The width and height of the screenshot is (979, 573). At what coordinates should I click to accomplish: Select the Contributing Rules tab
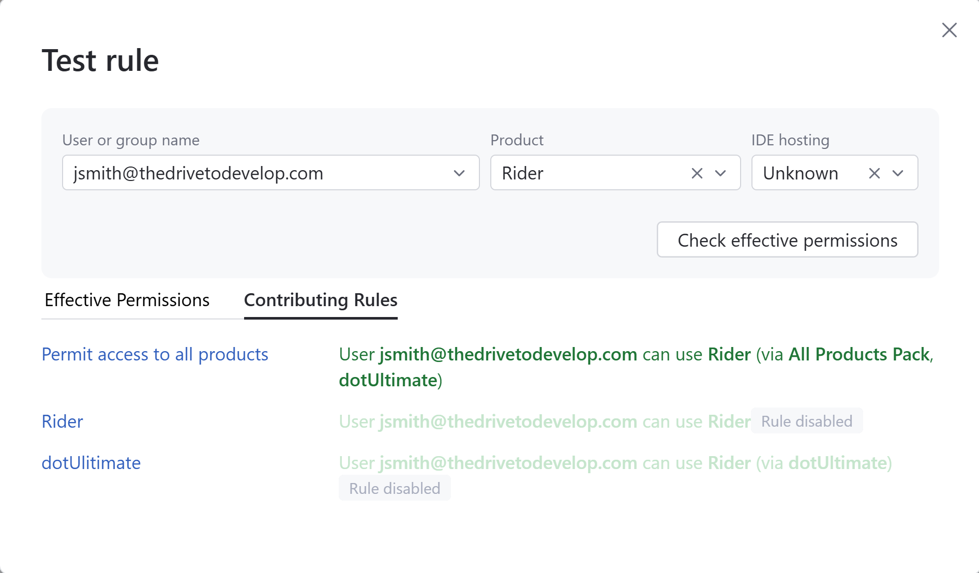pos(321,300)
